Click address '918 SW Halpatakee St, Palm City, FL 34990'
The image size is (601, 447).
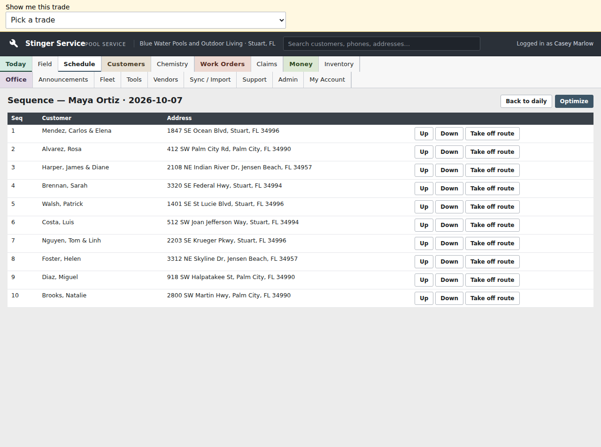(x=231, y=277)
